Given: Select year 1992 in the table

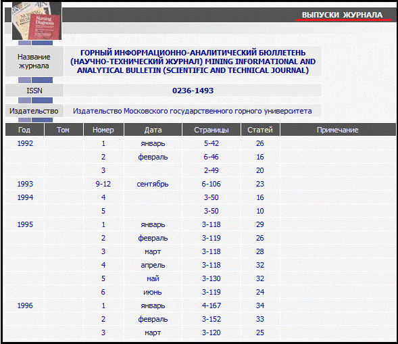Looking at the screenshot, I should 25,143.
